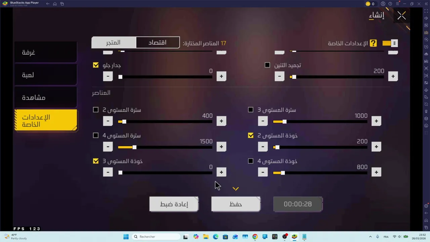Select الإعدادات الخاصة in the left sidebar

coord(46,120)
